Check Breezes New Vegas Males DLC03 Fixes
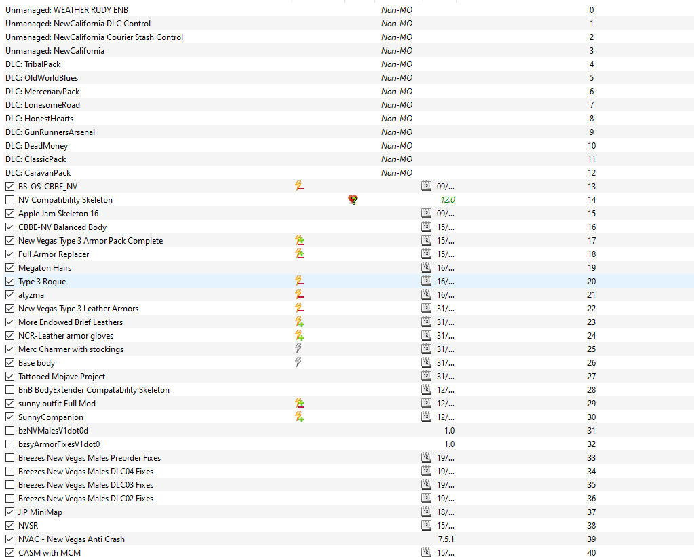Image resolution: width=694 pixels, height=557 pixels. pyautogui.click(x=9, y=485)
